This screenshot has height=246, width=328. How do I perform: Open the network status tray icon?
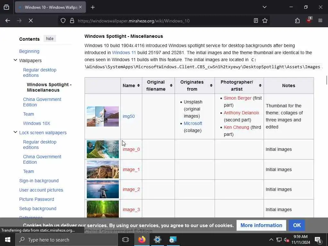coord(279,240)
